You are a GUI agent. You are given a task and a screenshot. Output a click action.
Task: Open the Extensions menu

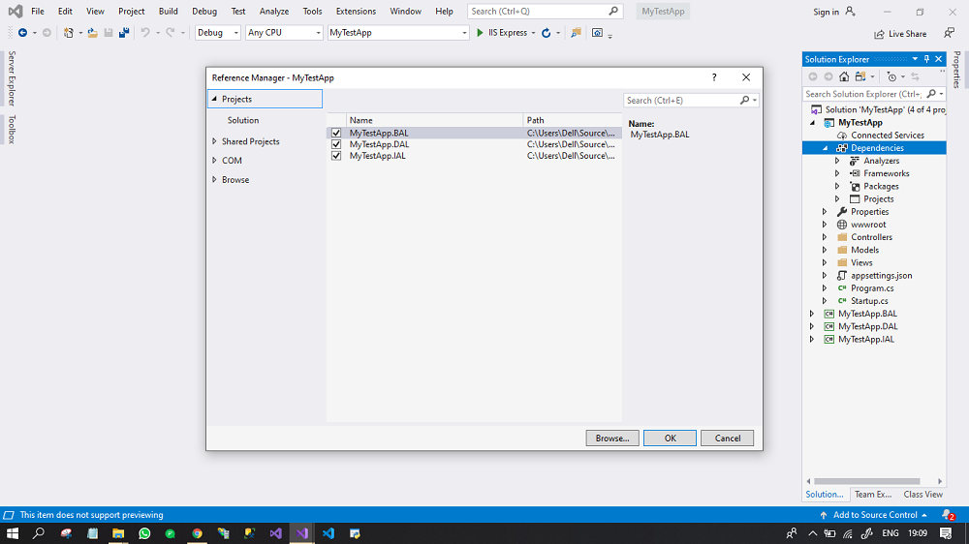click(x=356, y=11)
